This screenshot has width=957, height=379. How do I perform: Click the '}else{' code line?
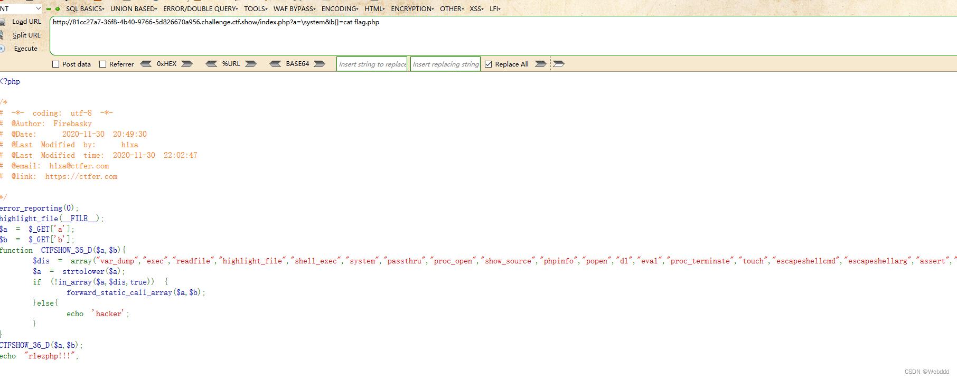(x=45, y=303)
